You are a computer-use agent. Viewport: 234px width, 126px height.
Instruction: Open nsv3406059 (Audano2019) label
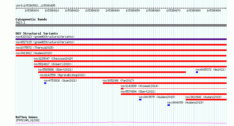pos(185,102)
